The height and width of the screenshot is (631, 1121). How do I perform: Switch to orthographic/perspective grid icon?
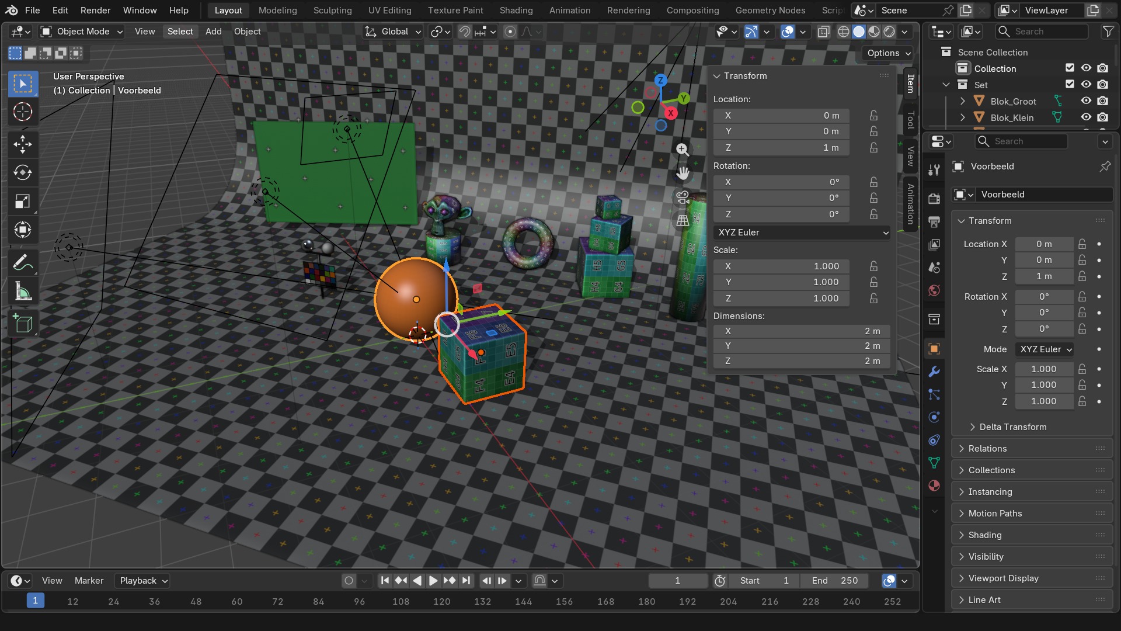pyautogui.click(x=683, y=221)
